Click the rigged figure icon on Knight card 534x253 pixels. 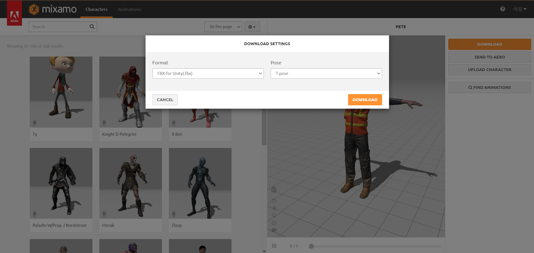[x=104, y=123]
